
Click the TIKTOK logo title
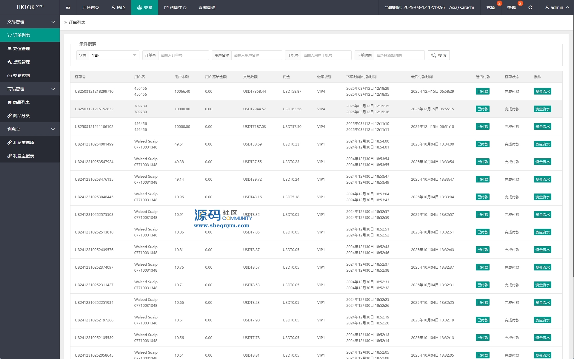coord(30,7)
